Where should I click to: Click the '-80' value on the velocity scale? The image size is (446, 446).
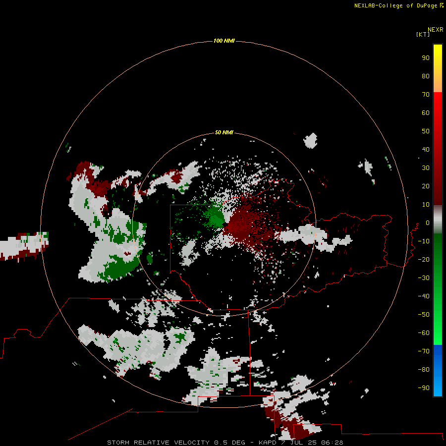(424, 370)
